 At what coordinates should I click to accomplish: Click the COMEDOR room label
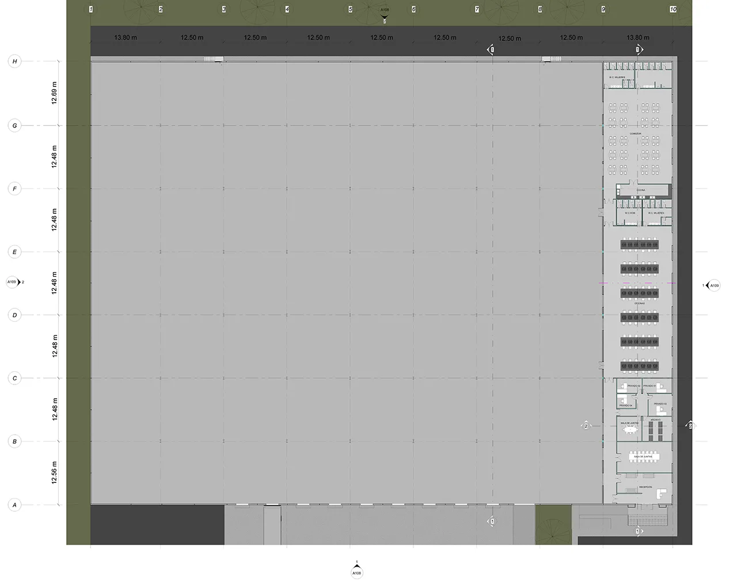(636, 133)
